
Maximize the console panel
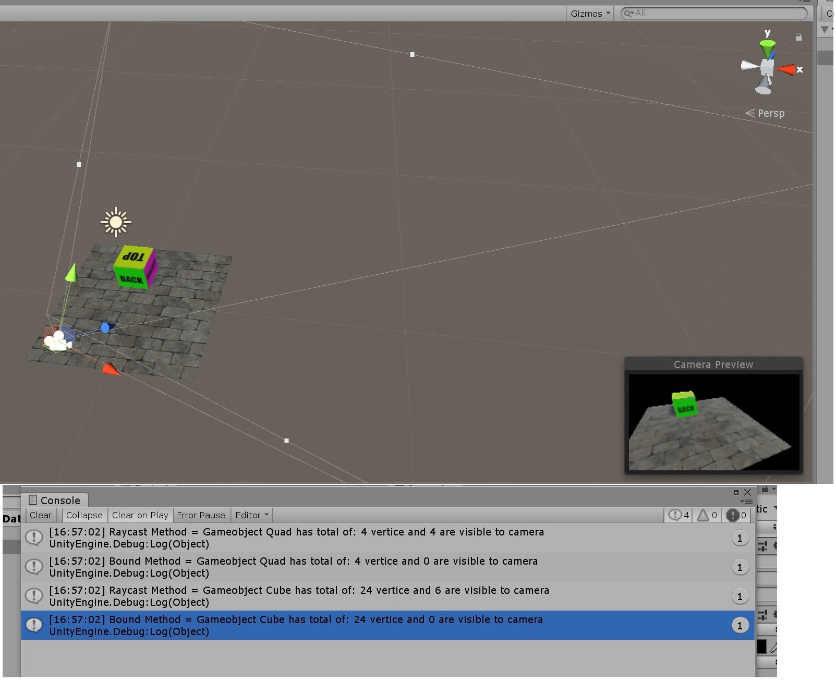tap(736, 492)
